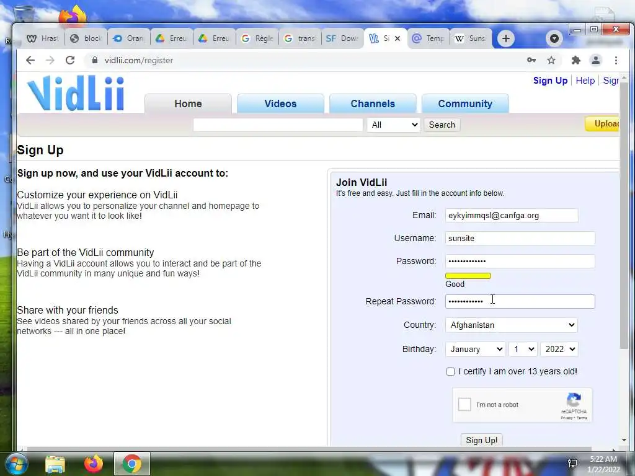Switch to the first Google Drive 'Erreu' tab

(172, 38)
